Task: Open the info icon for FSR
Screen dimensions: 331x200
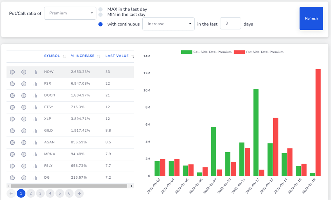Action: (x=24, y=84)
